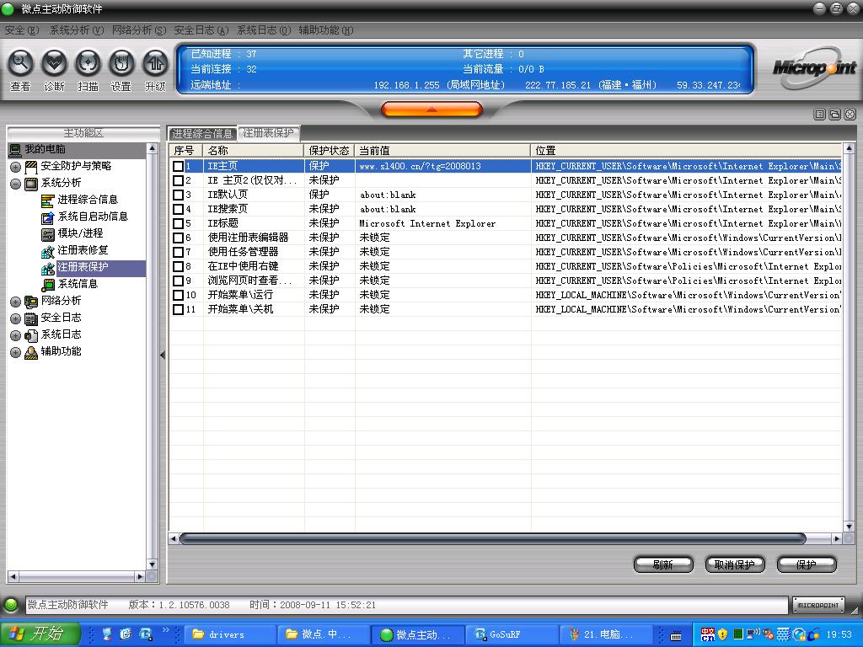Tick the checkbox for row 3 IE默认页
This screenshot has height=647, width=863.
point(179,195)
